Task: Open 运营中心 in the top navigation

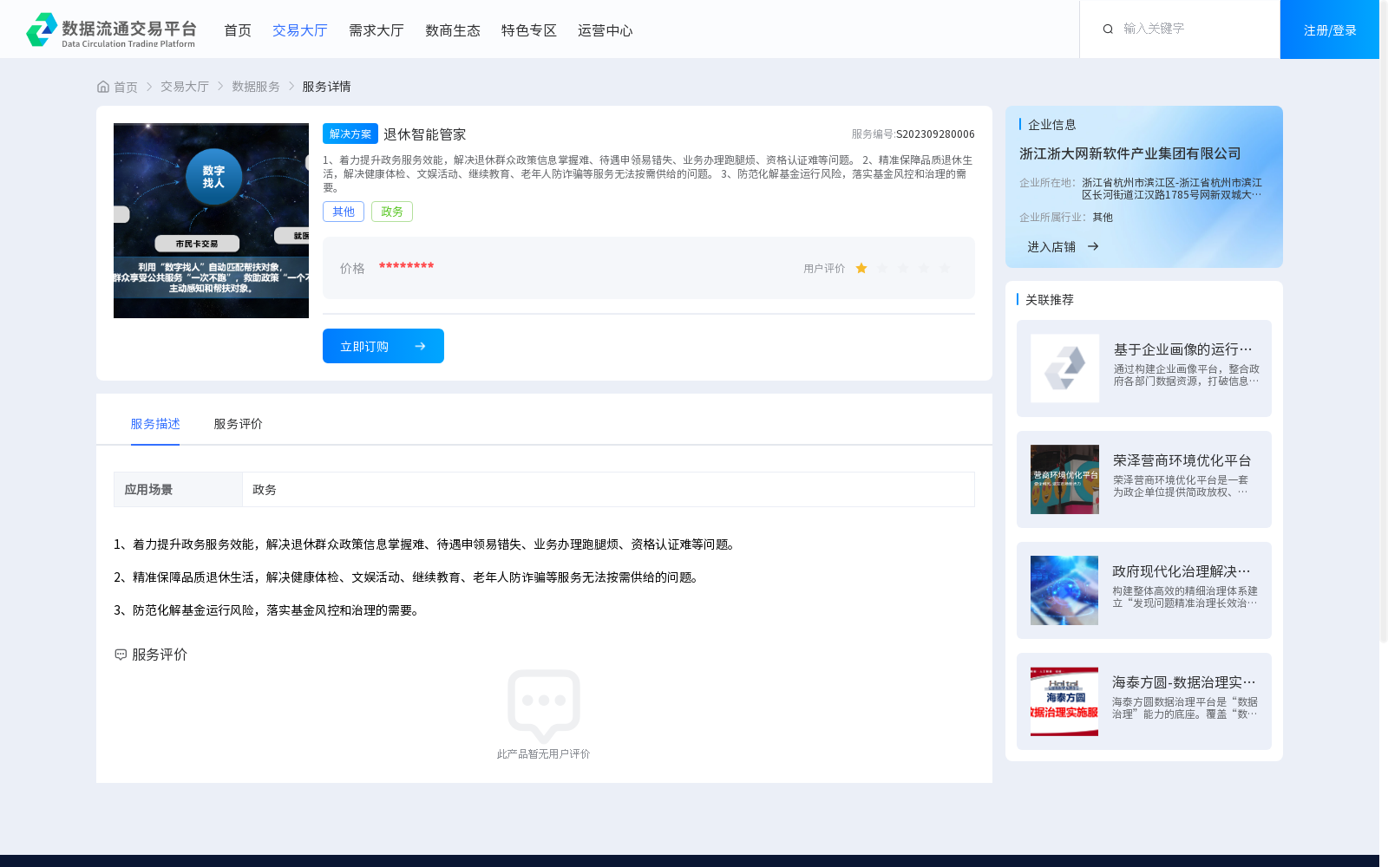Action: (606, 30)
